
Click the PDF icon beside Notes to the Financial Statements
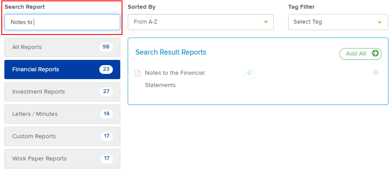(x=138, y=73)
